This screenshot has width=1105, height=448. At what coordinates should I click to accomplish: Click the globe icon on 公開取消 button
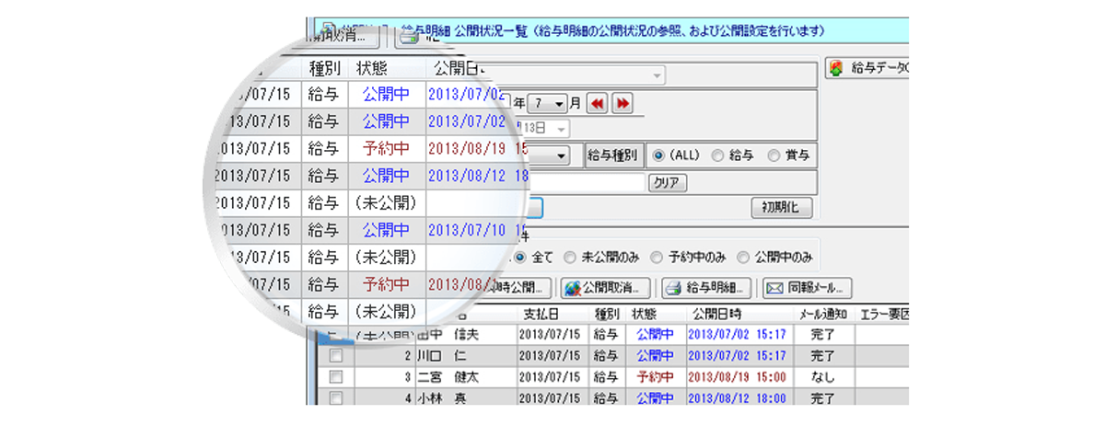click(572, 288)
